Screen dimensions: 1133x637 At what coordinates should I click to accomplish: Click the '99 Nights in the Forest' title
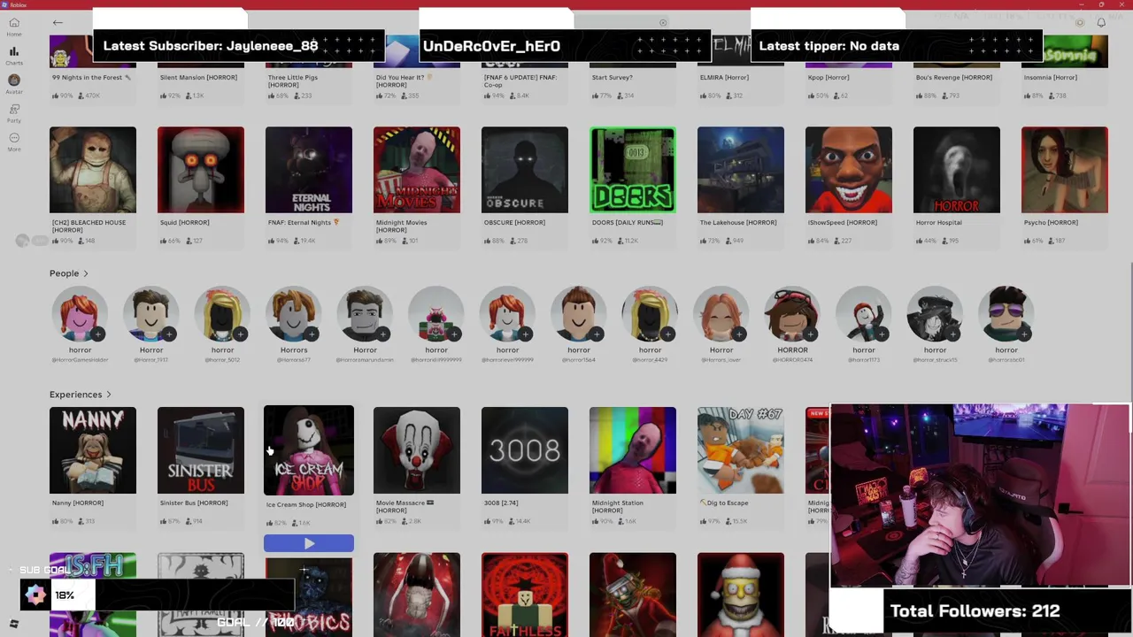pyautogui.click(x=92, y=77)
